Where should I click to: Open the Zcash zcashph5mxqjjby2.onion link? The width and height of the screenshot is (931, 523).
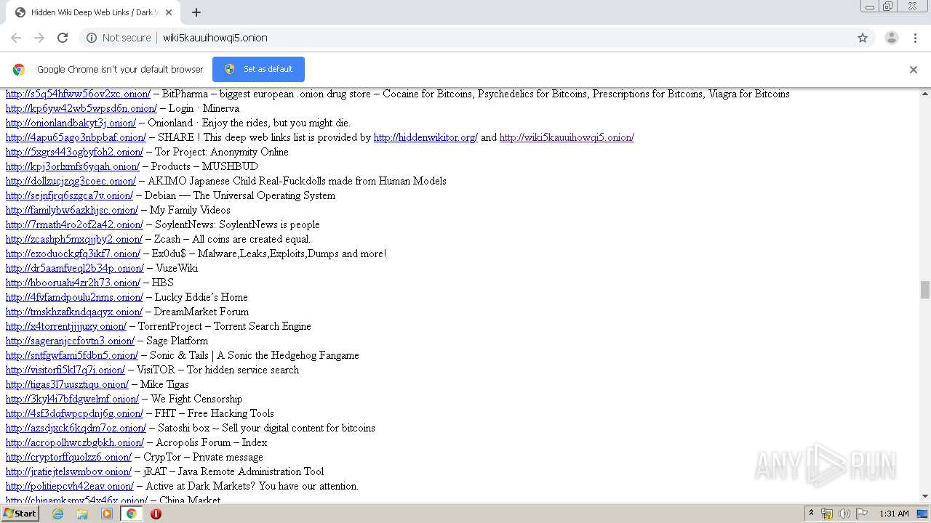74,239
